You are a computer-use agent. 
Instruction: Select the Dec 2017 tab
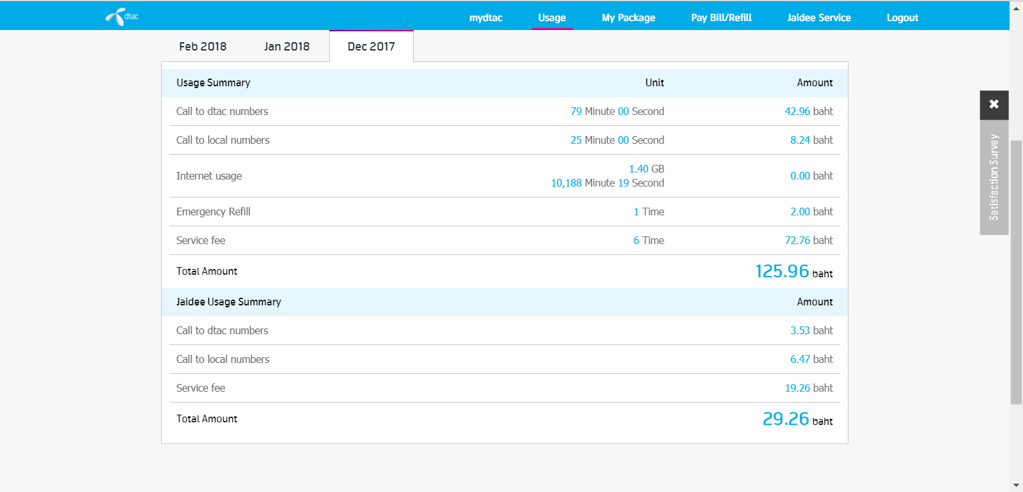pos(371,47)
